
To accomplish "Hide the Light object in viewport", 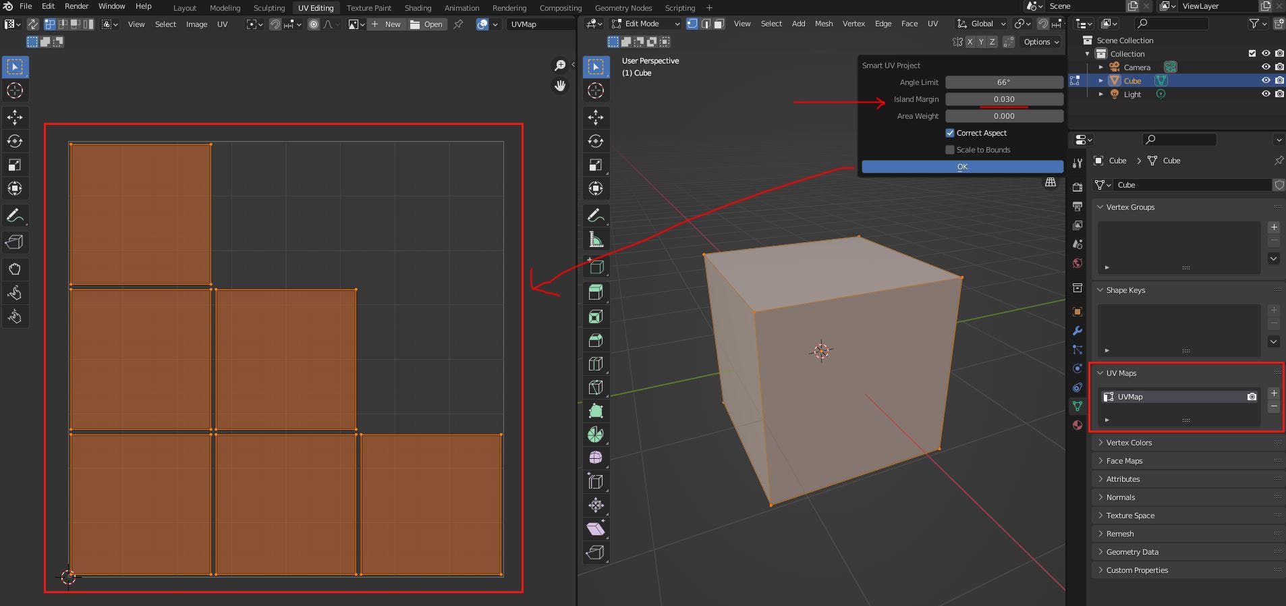I will [x=1266, y=94].
